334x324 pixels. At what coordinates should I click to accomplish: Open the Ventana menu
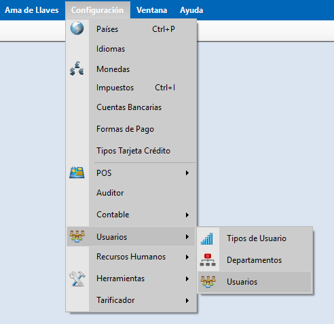click(x=152, y=10)
